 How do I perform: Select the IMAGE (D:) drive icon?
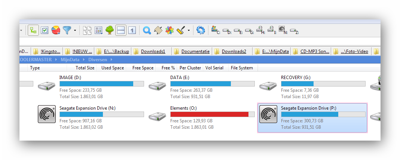[x=46, y=86]
